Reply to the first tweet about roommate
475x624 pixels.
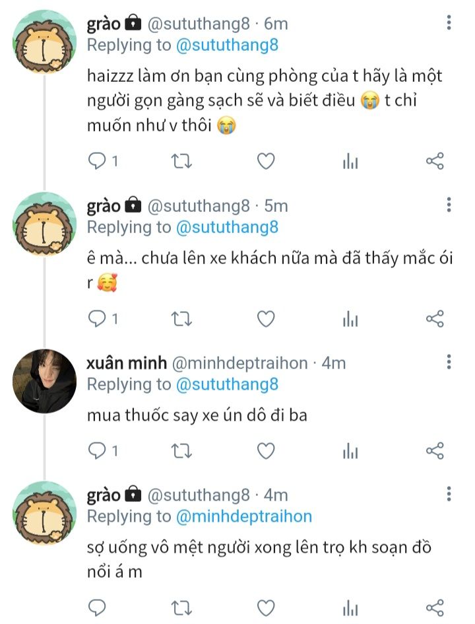97,160
